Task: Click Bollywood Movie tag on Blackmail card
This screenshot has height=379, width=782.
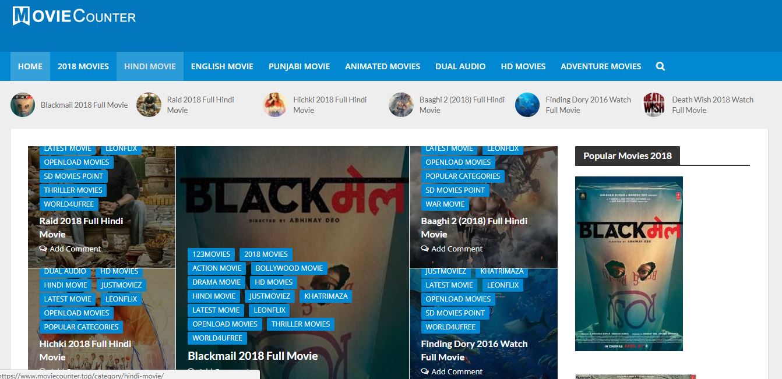Action: [289, 268]
